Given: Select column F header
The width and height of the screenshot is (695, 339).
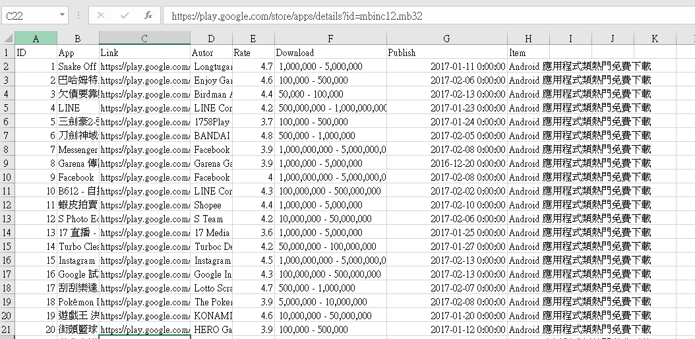Looking at the screenshot, I should [x=330, y=38].
